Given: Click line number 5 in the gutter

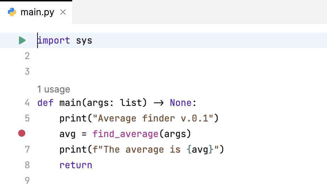Looking at the screenshot, I should [x=27, y=118].
